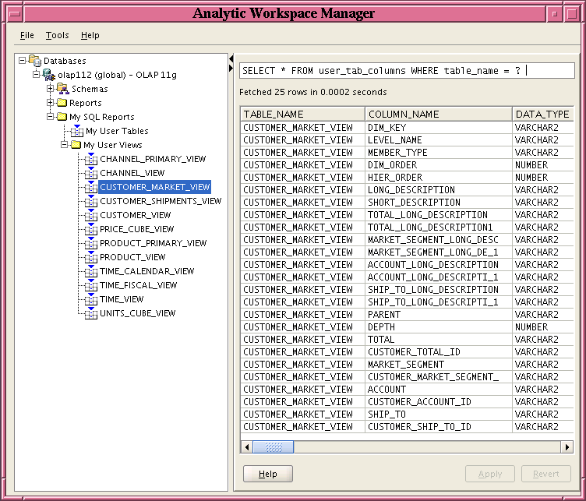Viewport: 586px width, 501px height.
Task: Click the PRICE_CUBE_VIEW view icon
Action: tap(90, 229)
